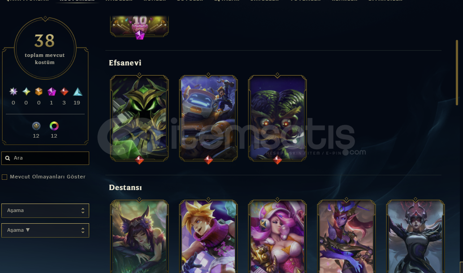Viewport: 463px width, 273px height.
Task: Open the green armored Efsanevi skin card
Action: click(139, 118)
